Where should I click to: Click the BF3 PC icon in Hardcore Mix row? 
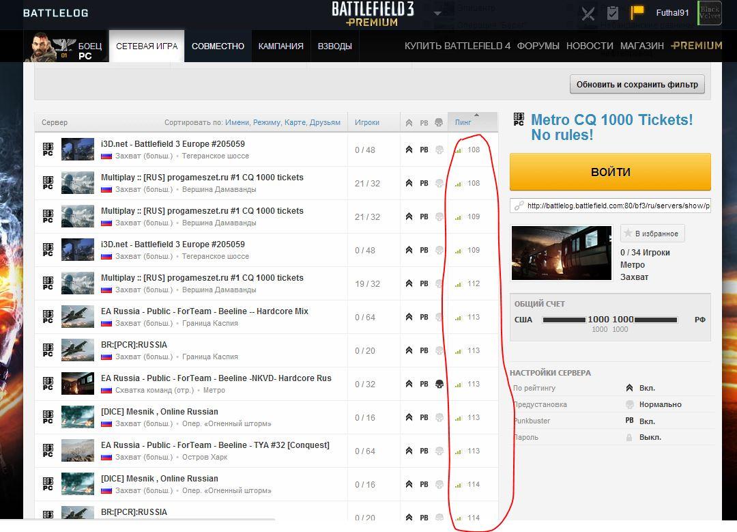click(48, 317)
